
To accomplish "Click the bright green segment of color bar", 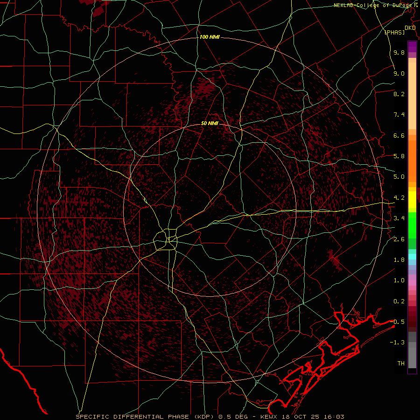I will (x=412, y=225).
